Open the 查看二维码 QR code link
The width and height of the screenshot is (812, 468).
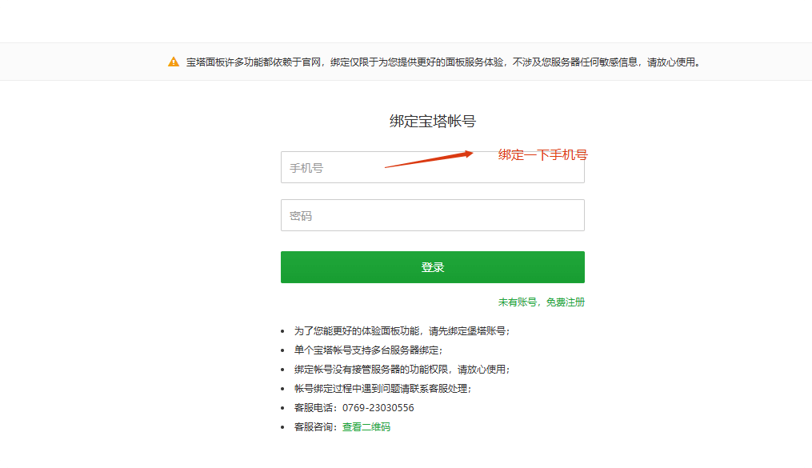click(x=366, y=426)
